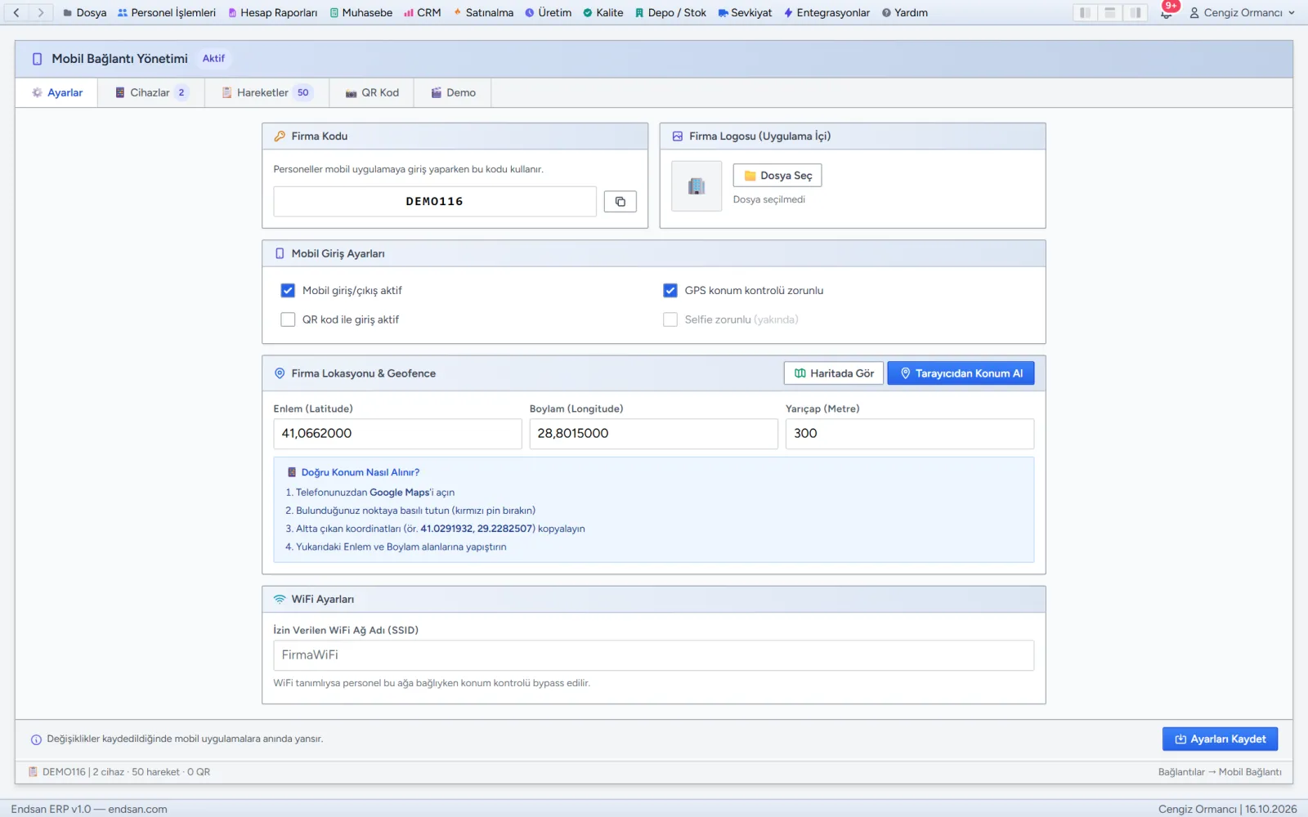Screen dimensions: 1308x817
Task: Click the Doğru Konum Nasıl Alınır? heading
Action: 360,472
